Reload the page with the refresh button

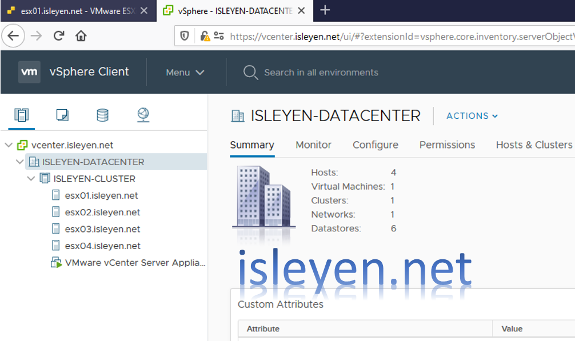58,35
